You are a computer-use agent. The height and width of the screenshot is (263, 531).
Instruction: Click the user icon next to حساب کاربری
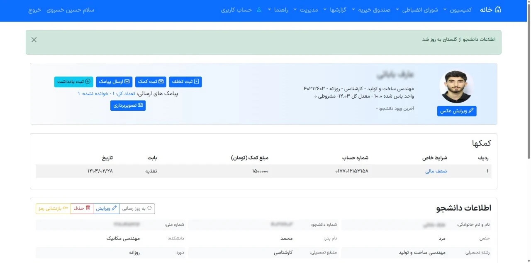[259, 10]
